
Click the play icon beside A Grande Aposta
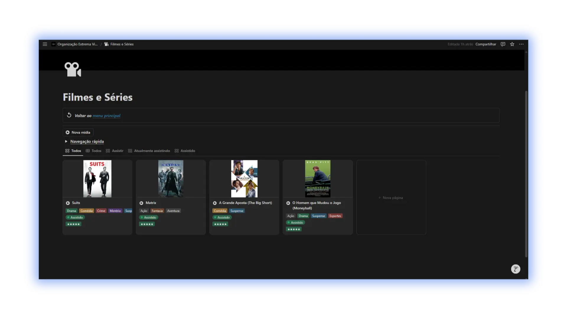pos(215,203)
